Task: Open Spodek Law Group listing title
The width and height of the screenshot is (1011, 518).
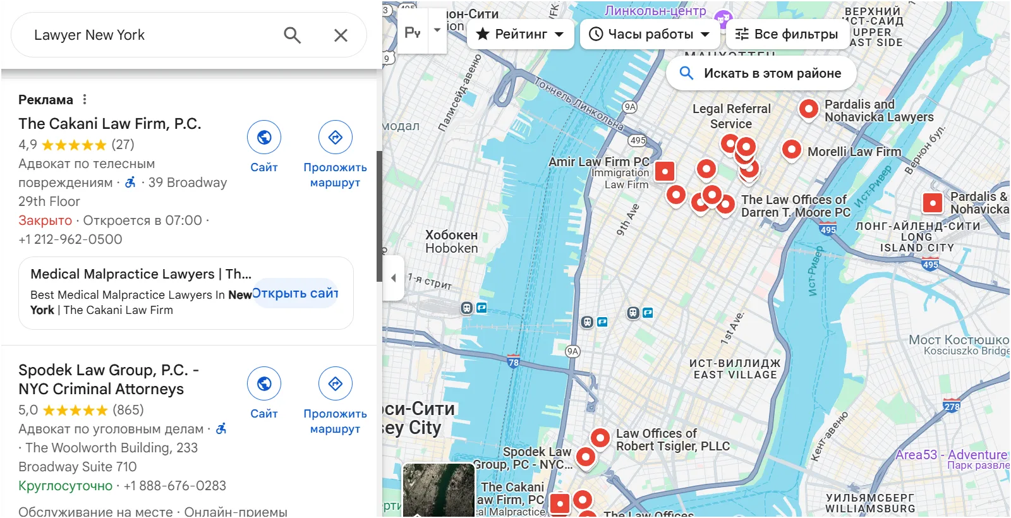Action: (x=109, y=379)
